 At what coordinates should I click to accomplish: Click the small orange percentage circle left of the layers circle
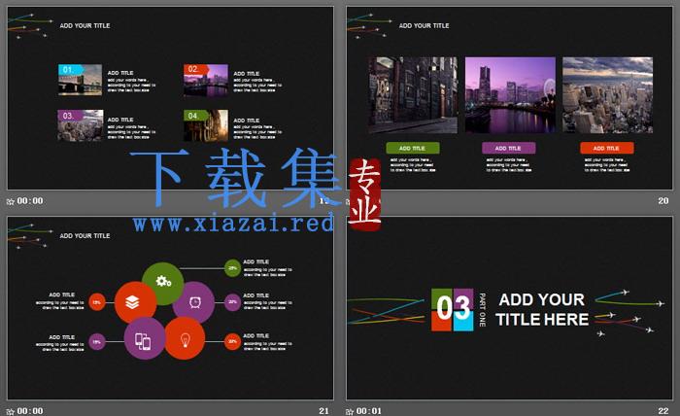(97, 302)
